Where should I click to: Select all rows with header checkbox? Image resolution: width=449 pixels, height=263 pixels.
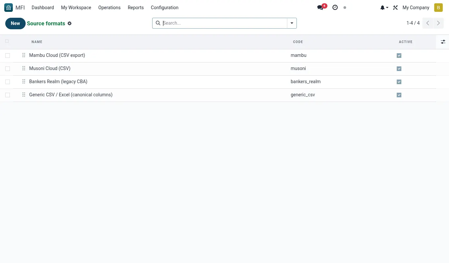pos(7,41)
